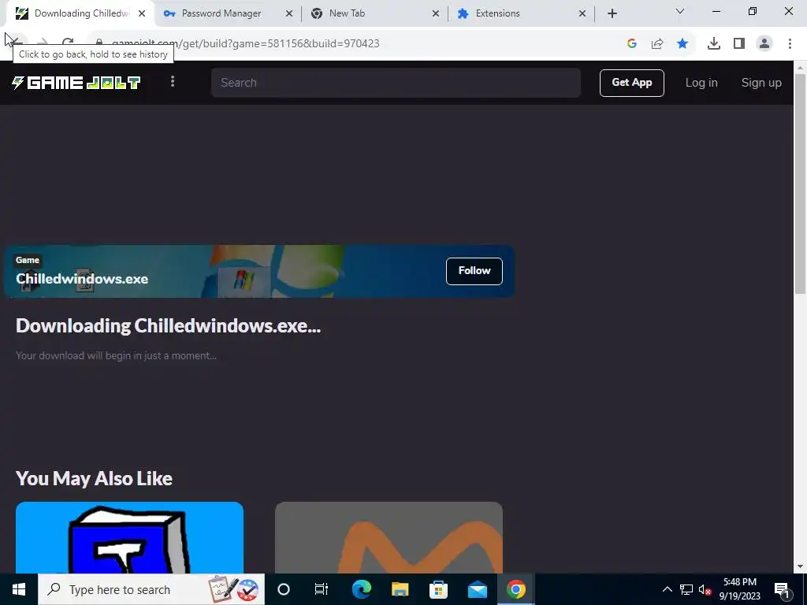Follow the Chilledwindows.exe game
807x605 pixels.
[474, 271]
